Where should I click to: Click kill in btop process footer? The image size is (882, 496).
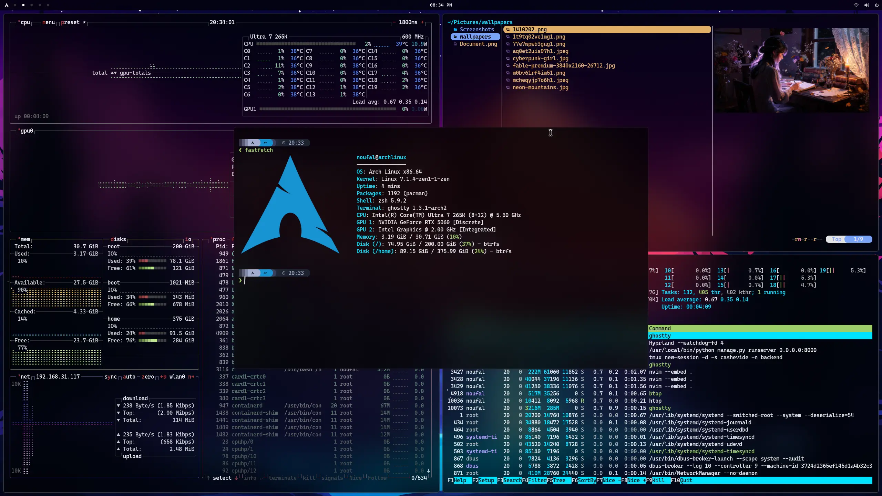pos(309,478)
